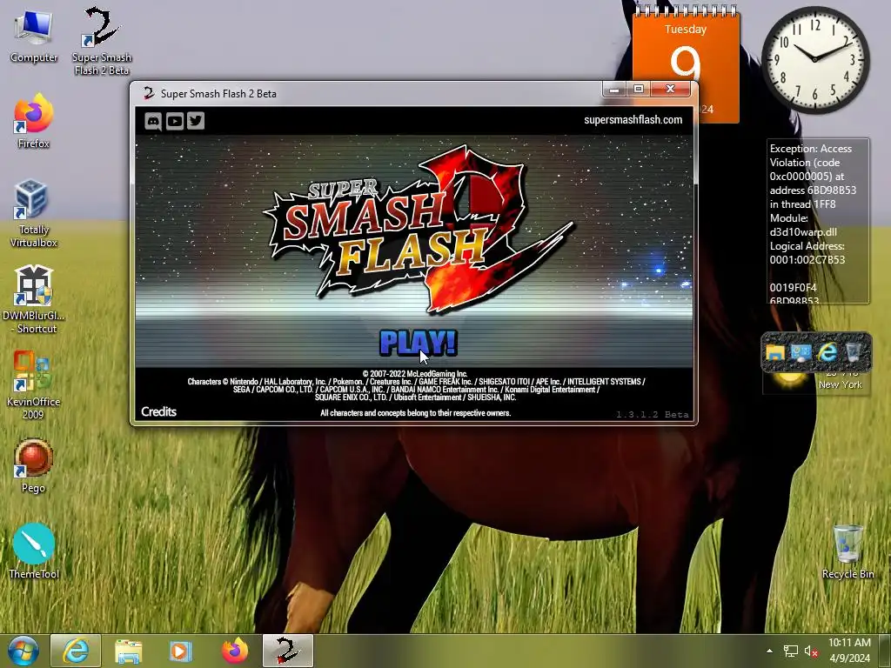Open the network tray icon
Screen dimensions: 891x668
click(790, 651)
